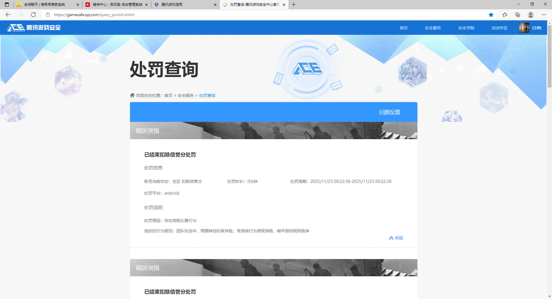Click the tab actions icon at top-left

[7, 5]
